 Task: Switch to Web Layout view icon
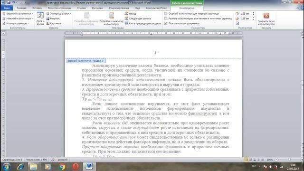tap(255, 160)
